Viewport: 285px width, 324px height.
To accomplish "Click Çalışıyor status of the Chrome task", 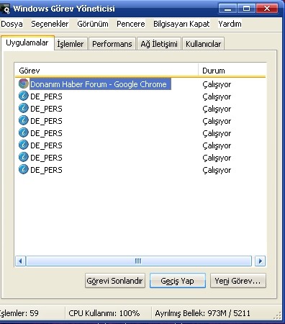I will click(x=217, y=84).
